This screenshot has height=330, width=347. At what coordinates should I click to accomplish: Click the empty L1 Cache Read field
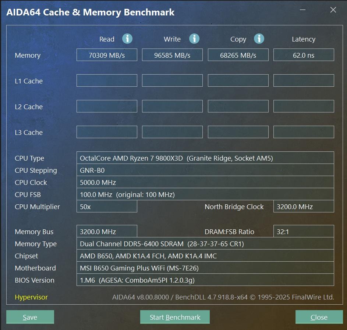click(107, 80)
